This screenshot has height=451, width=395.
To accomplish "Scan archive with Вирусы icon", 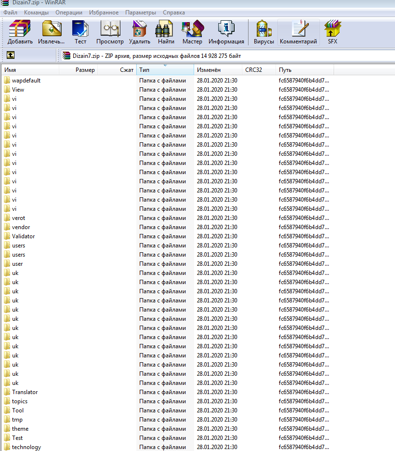I will (x=263, y=32).
